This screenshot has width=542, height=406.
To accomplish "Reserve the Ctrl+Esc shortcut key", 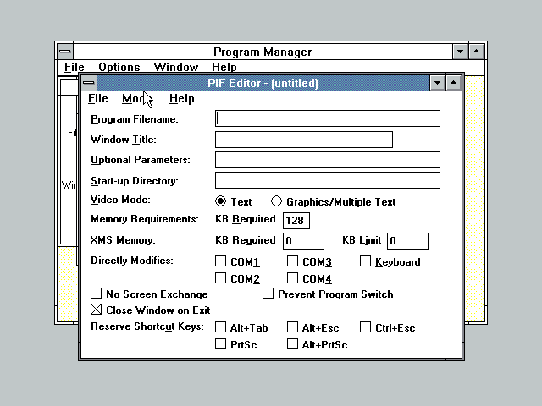I will tap(365, 327).
